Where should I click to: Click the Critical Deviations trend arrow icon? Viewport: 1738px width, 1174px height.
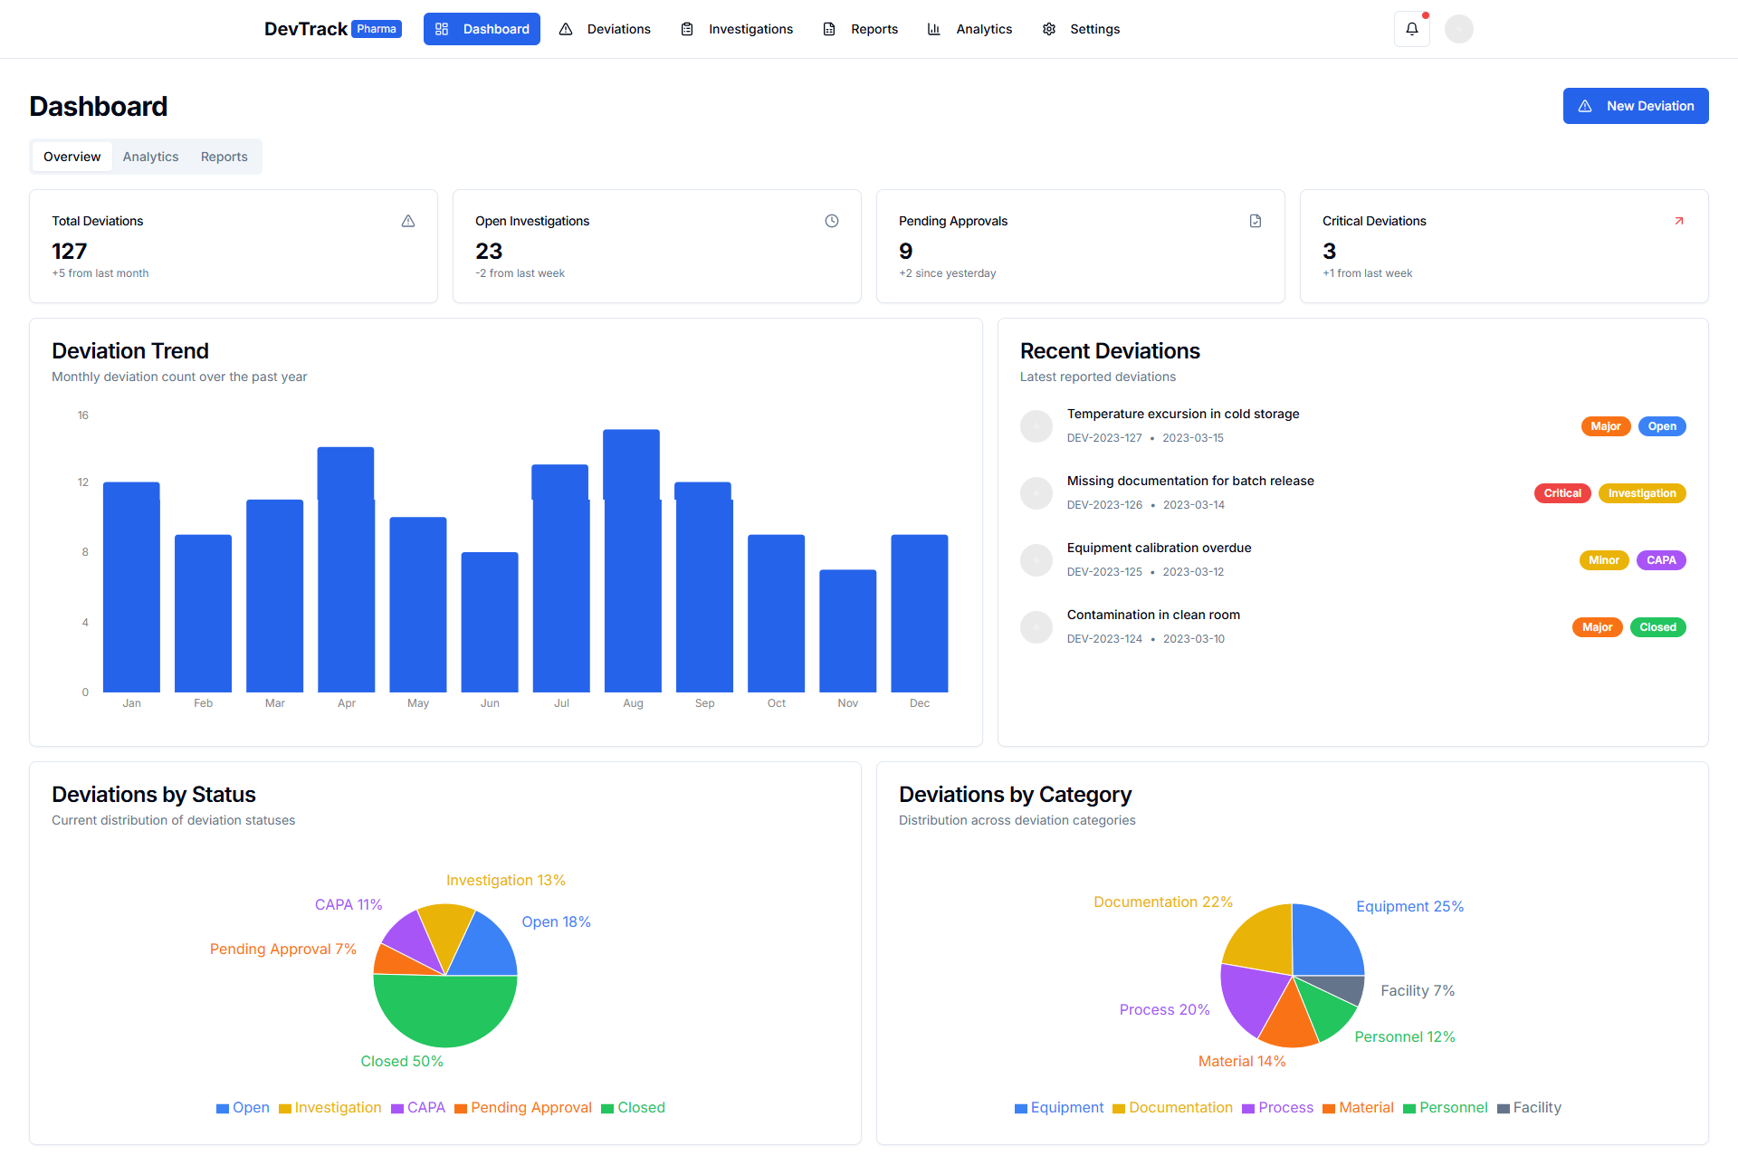point(1679,221)
